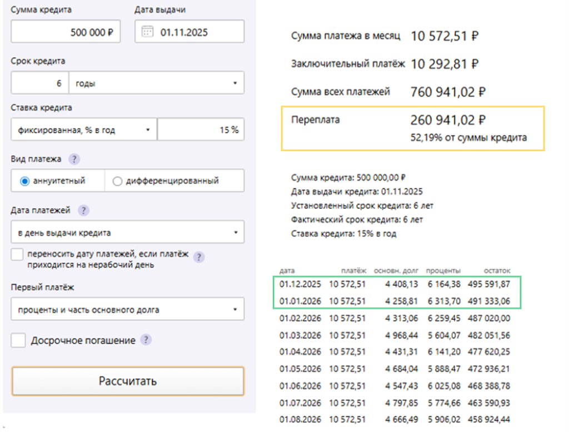This screenshot has height=436, width=569.
Task: Click the Переплата summary box
Action: 412,128
